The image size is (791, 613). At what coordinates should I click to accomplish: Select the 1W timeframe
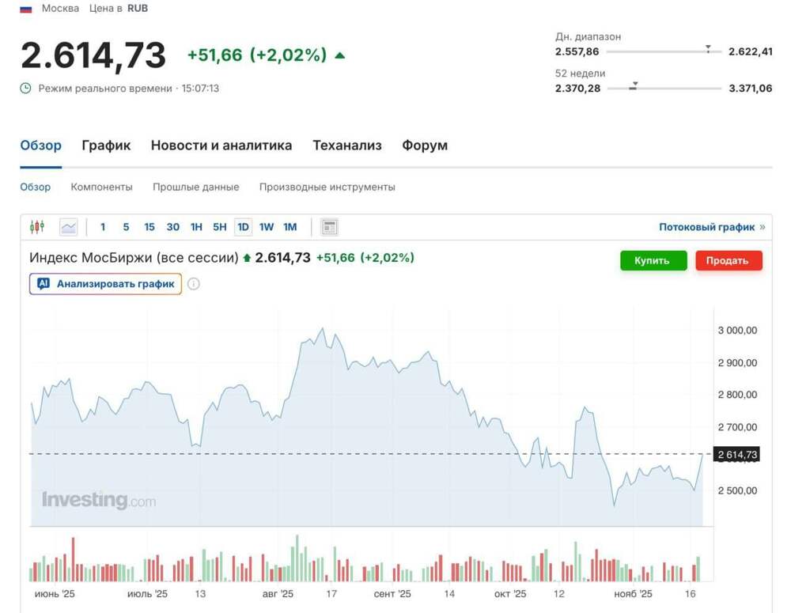267,227
